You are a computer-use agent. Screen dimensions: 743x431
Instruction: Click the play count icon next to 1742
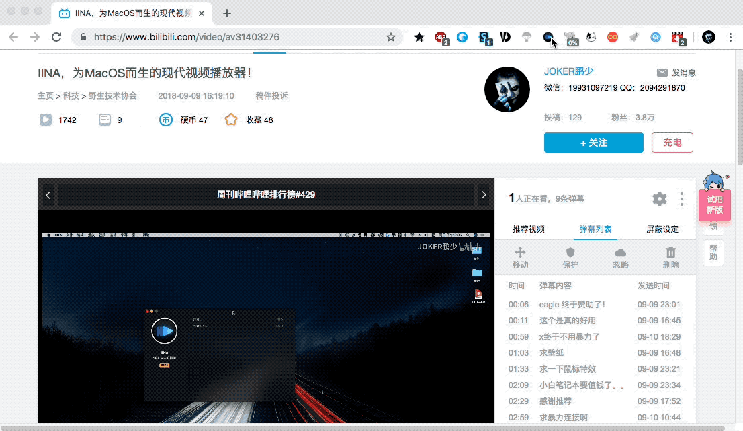tap(46, 120)
